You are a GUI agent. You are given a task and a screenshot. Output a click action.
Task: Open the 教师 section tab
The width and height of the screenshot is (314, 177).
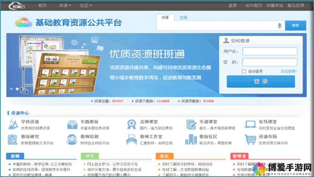15,156
